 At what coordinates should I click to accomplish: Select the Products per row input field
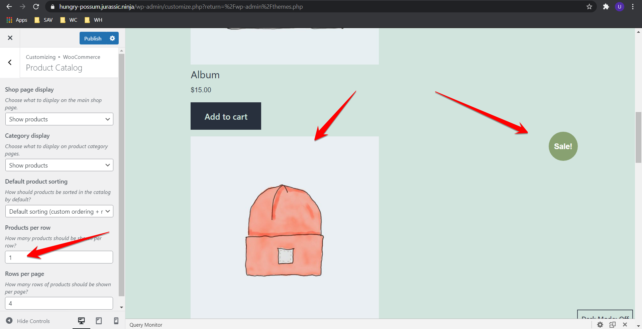click(59, 257)
